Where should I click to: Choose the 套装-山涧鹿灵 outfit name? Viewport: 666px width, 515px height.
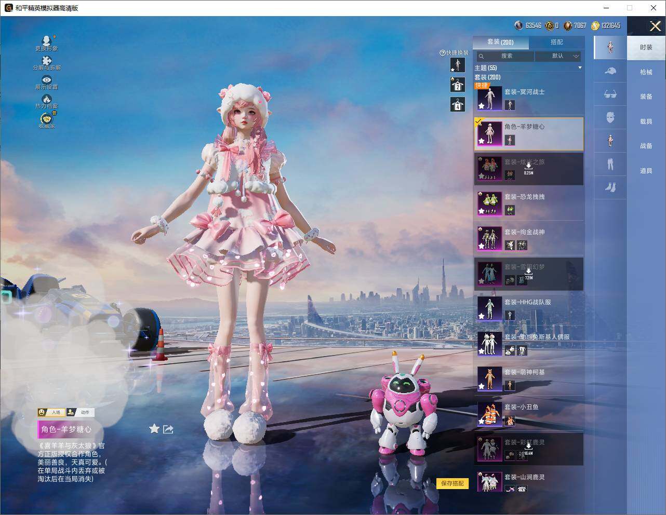[x=525, y=477]
